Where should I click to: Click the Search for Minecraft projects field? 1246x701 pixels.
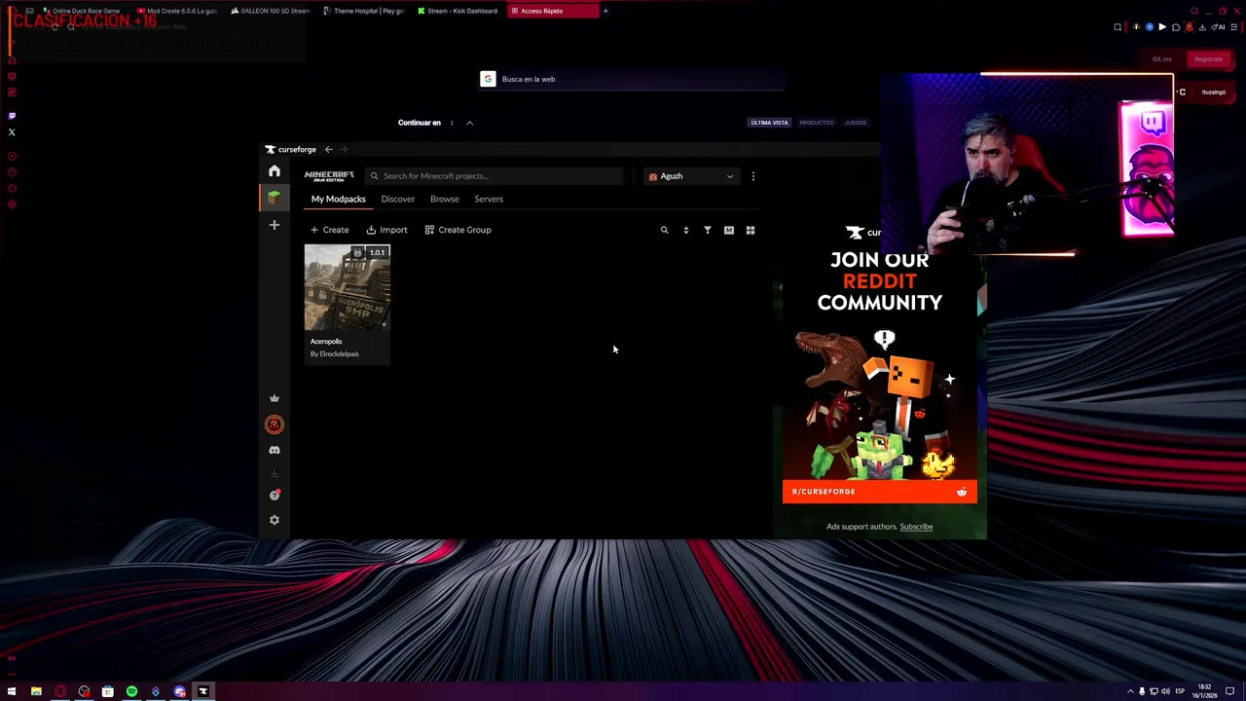click(x=495, y=176)
